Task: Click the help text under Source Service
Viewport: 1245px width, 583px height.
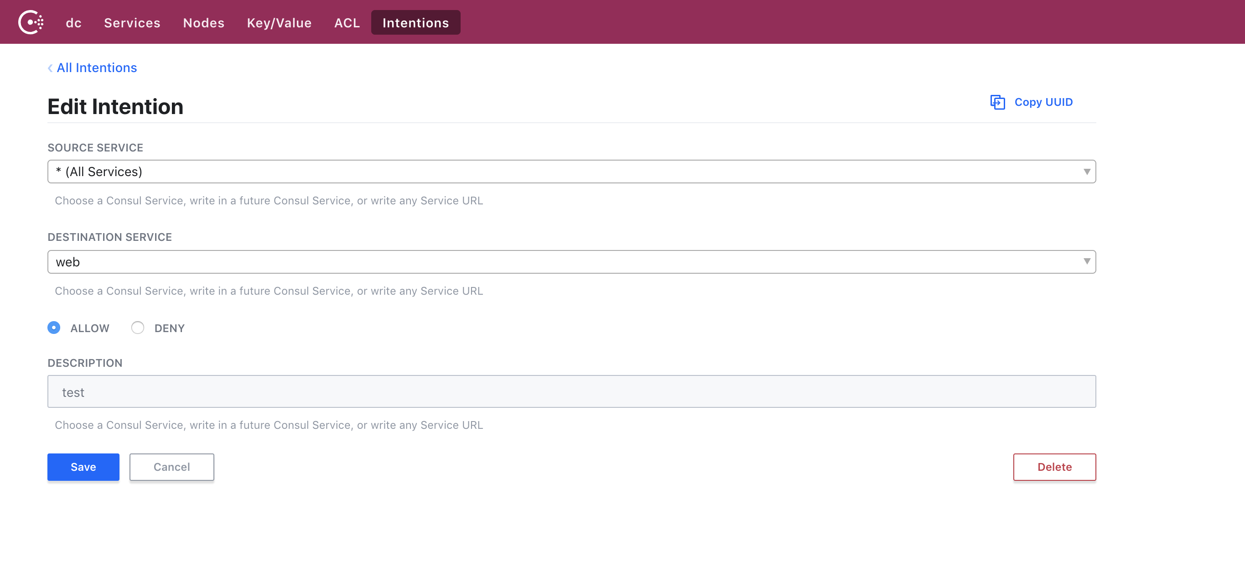Action: 269,201
